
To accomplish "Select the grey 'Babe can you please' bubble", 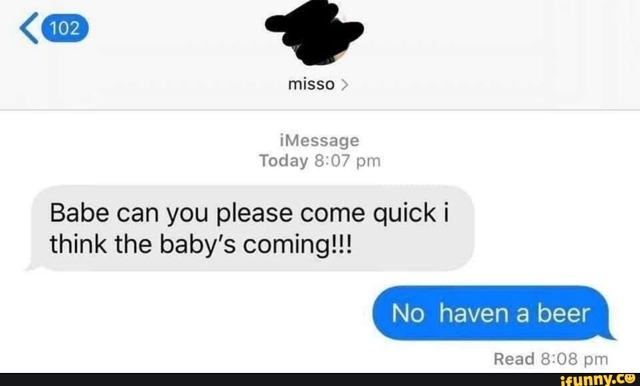I will pyautogui.click(x=250, y=228).
